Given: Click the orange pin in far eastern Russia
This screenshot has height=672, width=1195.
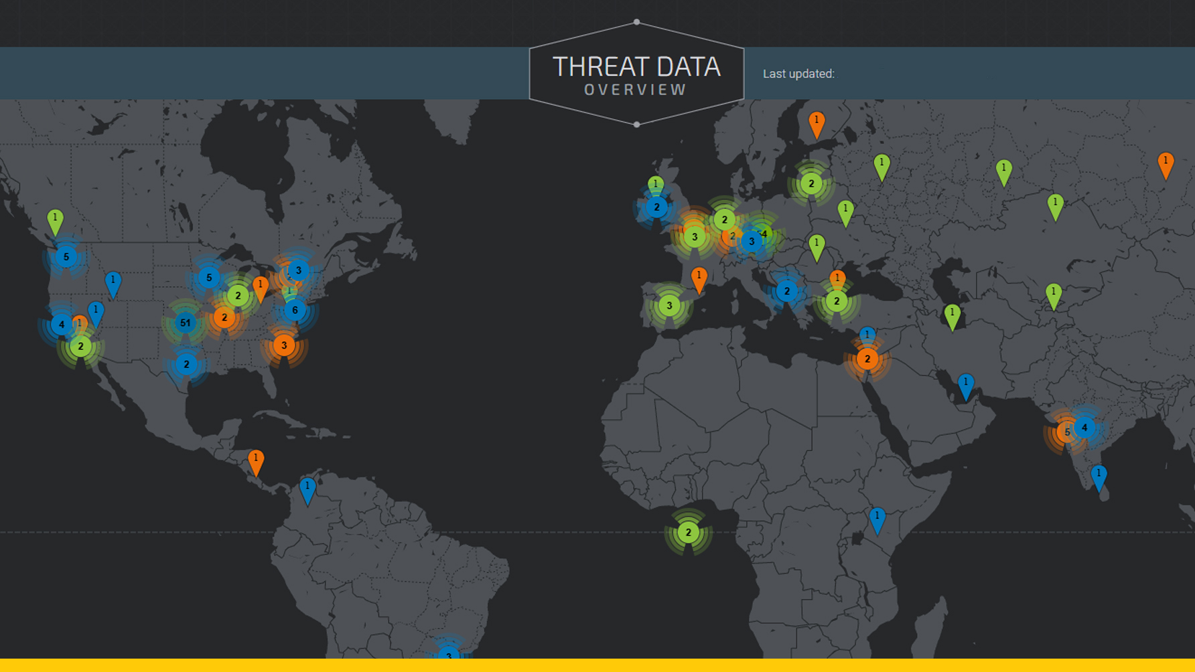Looking at the screenshot, I should 1166,164.
